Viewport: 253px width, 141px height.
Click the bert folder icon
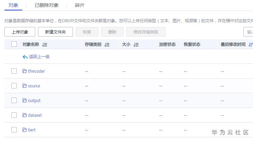click(25, 130)
